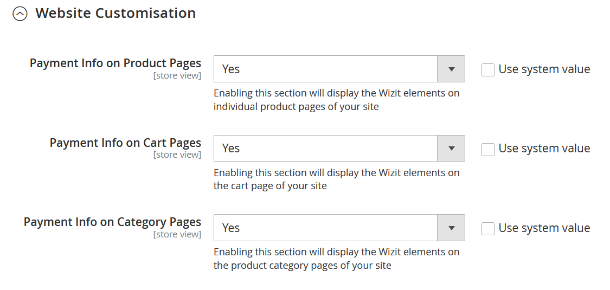The width and height of the screenshot is (610, 290).
Task: Click the store view scope under Product Pages
Action: (177, 75)
